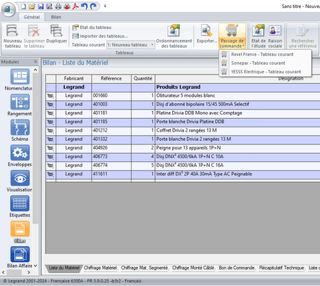Click Modules panel scroll-up arrow
Screen dimensions: 320x286
click(36, 70)
